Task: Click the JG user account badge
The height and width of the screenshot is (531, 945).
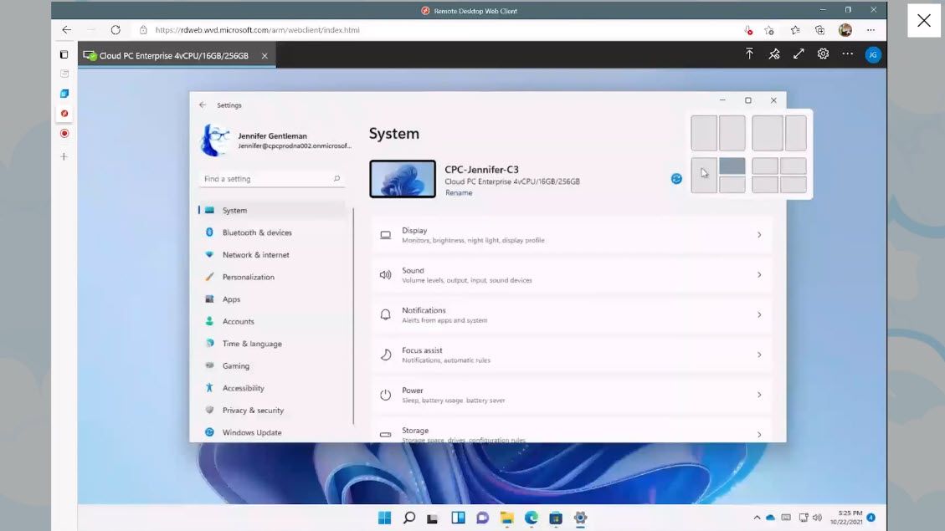Action: pos(873,55)
